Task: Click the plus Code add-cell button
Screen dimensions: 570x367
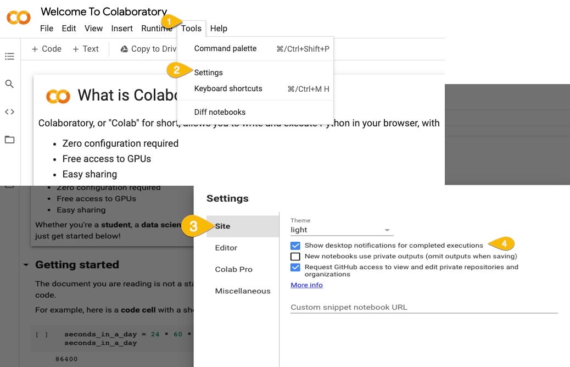Action: coord(46,49)
